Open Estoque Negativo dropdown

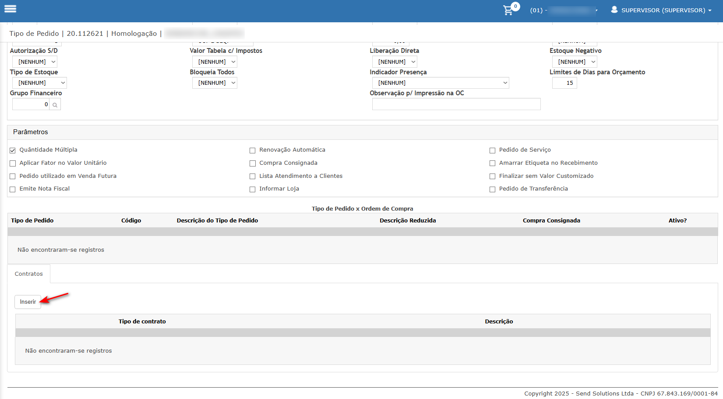click(x=575, y=62)
